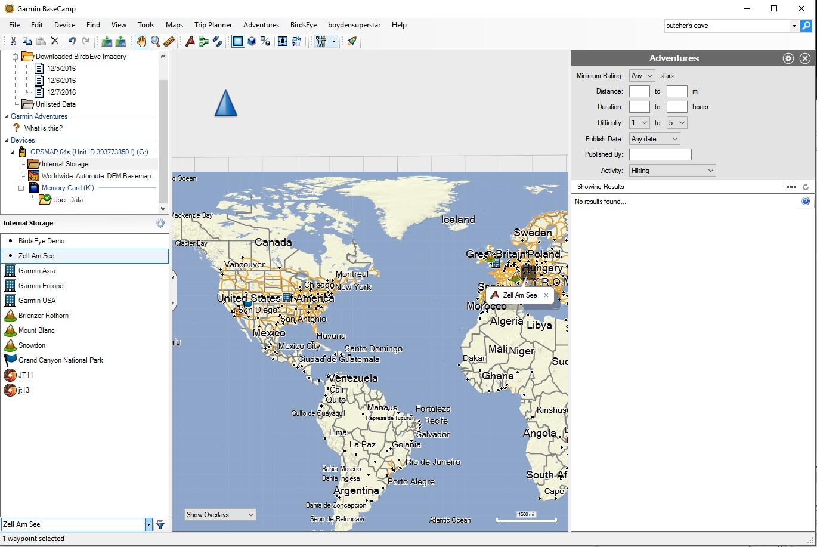Click the refresh results icon
The height and width of the screenshot is (547, 817).
[805, 187]
